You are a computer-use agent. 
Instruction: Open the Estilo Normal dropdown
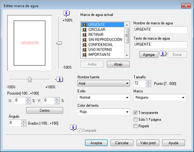[x=104, y=97]
